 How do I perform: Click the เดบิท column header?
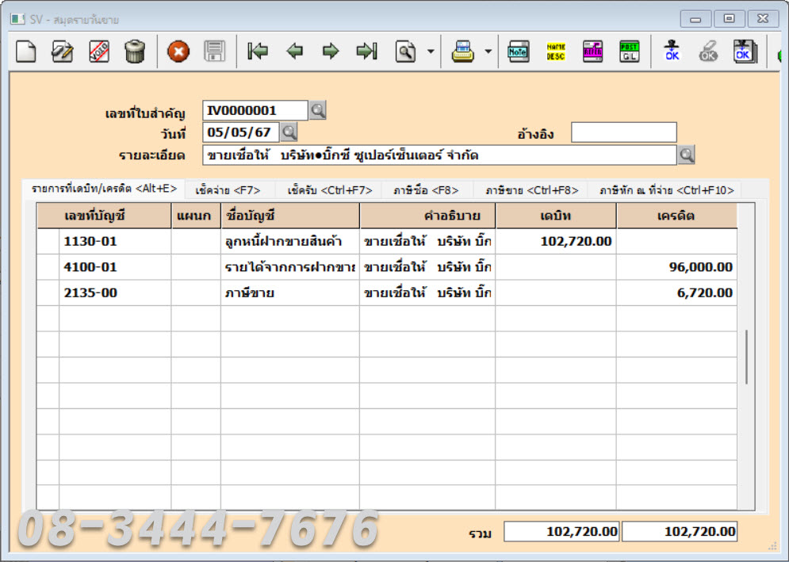pyautogui.click(x=556, y=216)
